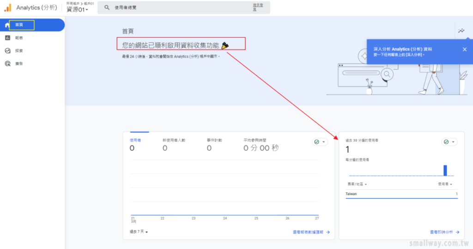Open the 首頁 home item in sidebar
The width and height of the screenshot is (473, 249).
coord(32,25)
